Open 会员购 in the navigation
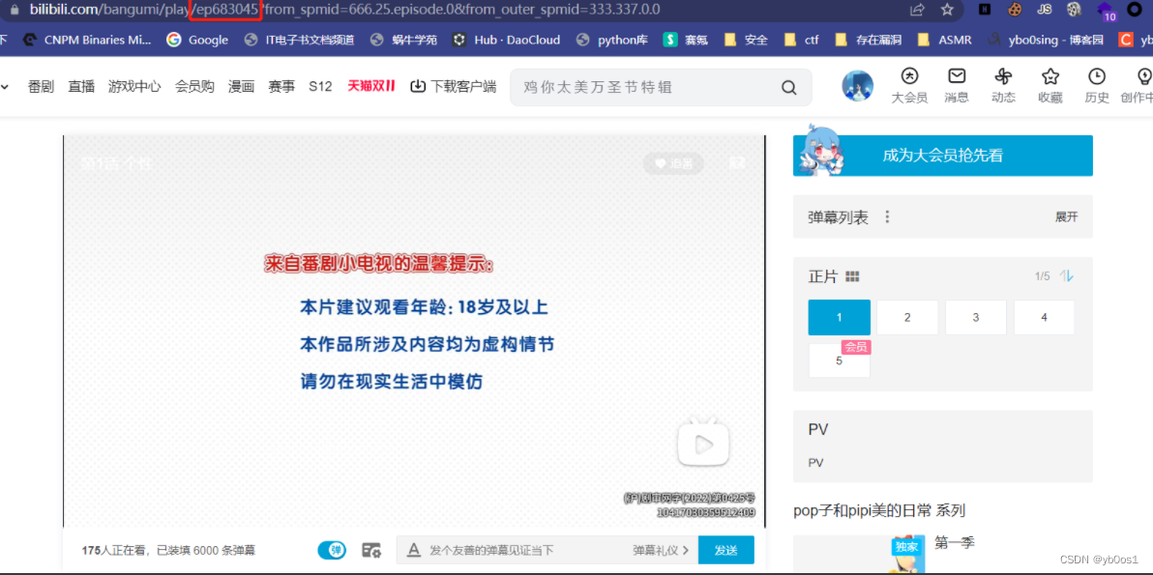This screenshot has height=575, width=1153. pyautogui.click(x=194, y=87)
